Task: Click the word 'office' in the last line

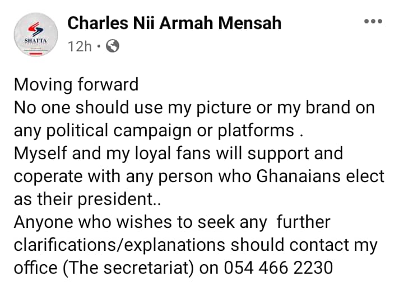Action: (x=35, y=268)
